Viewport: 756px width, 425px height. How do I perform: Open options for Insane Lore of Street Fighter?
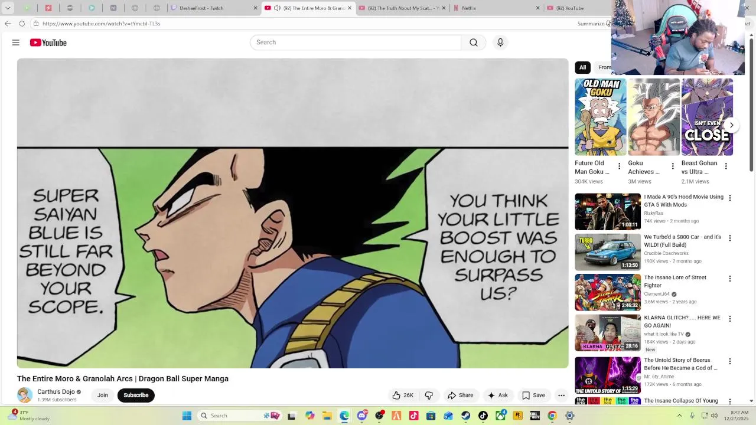(729, 279)
